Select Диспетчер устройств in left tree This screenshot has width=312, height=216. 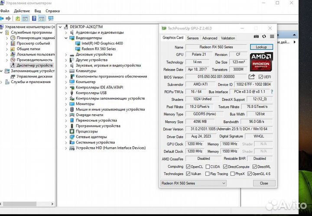(35, 65)
